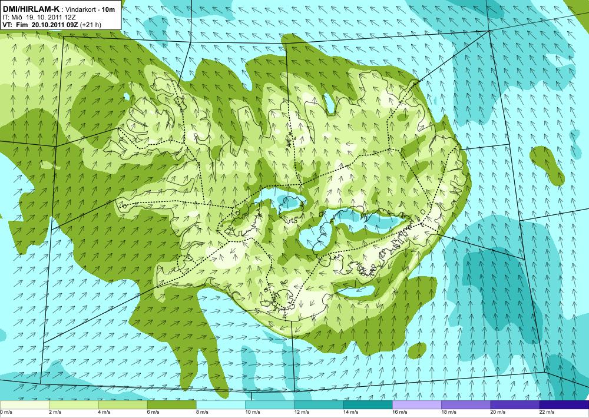Click the violet 20–22 m/s legend swatch
Image resolution: width=589 pixels, height=418 pixels.
click(515, 405)
